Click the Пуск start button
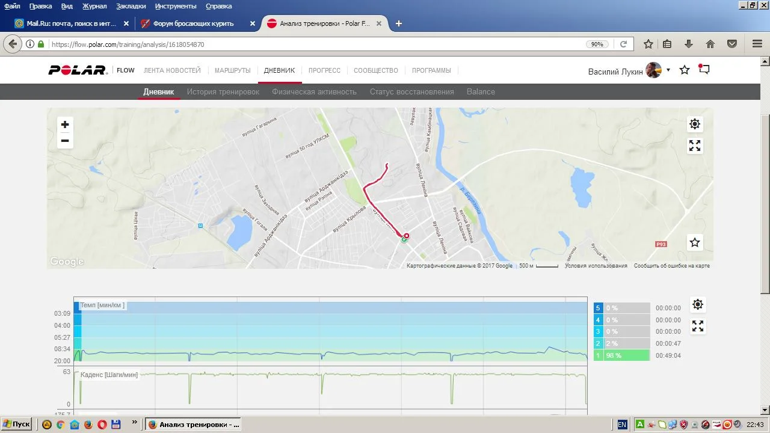The width and height of the screenshot is (770, 433). click(x=16, y=424)
